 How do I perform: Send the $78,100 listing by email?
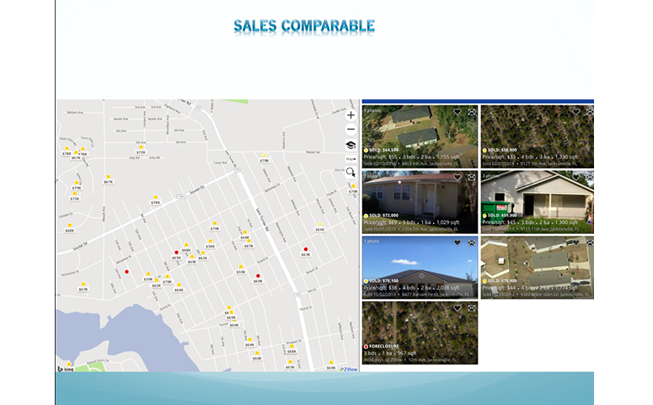click(x=471, y=242)
